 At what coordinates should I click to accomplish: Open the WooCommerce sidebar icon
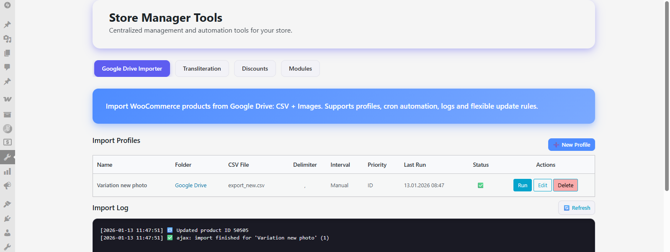[x=7, y=99]
